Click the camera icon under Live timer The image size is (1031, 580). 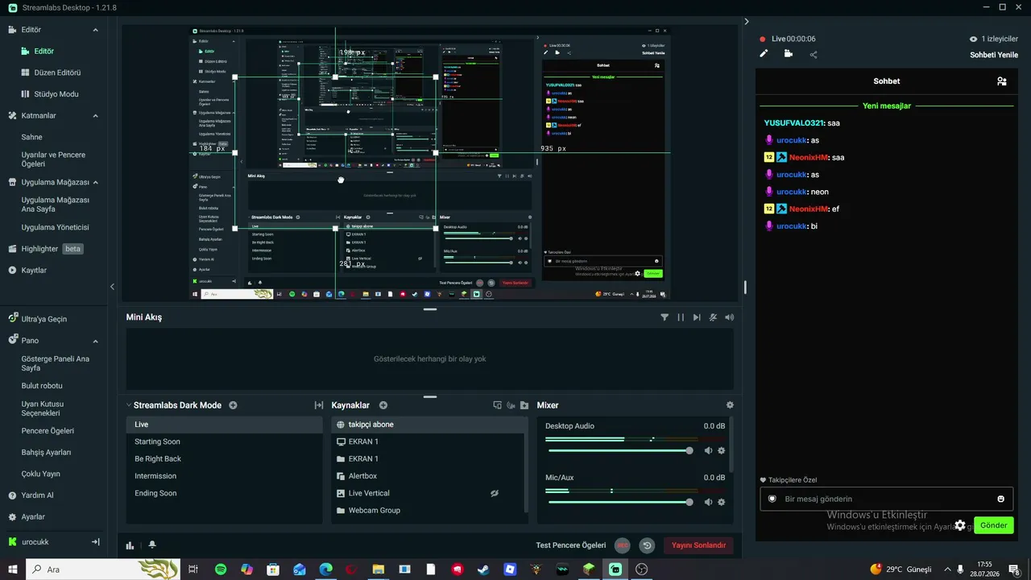point(788,54)
